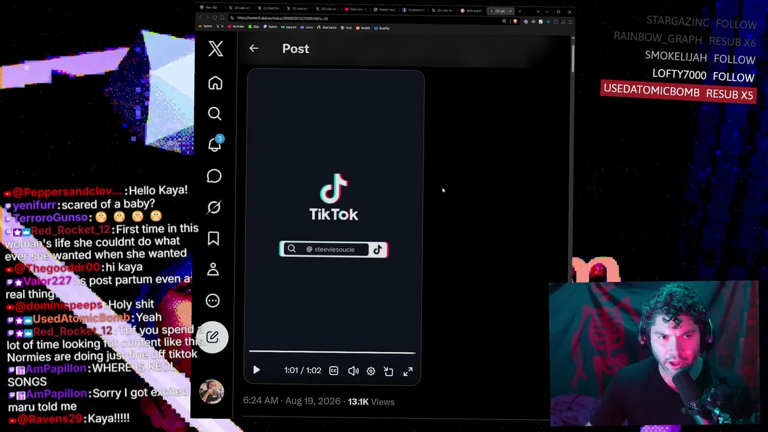Open the account avatar menu in sidebar

(x=211, y=392)
